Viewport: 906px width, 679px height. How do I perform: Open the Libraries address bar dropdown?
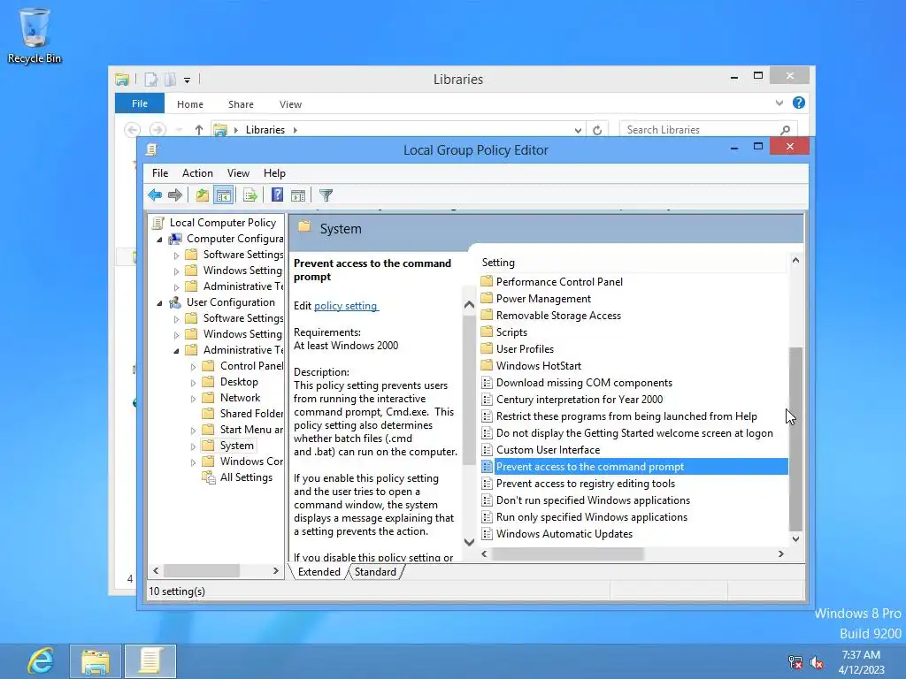(x=578, y=130)
